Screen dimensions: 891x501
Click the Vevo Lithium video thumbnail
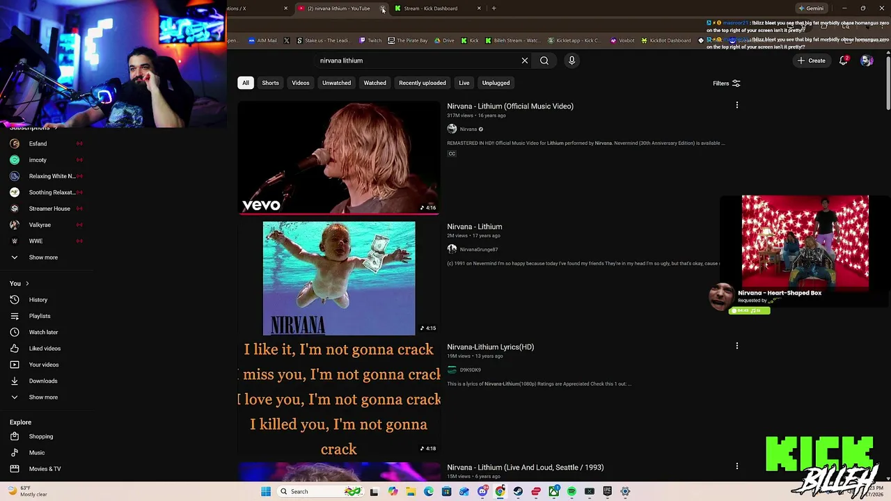tap(339, 157)
